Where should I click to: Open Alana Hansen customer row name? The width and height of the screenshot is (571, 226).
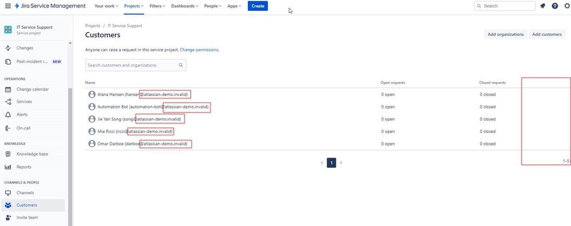(143, 95)
